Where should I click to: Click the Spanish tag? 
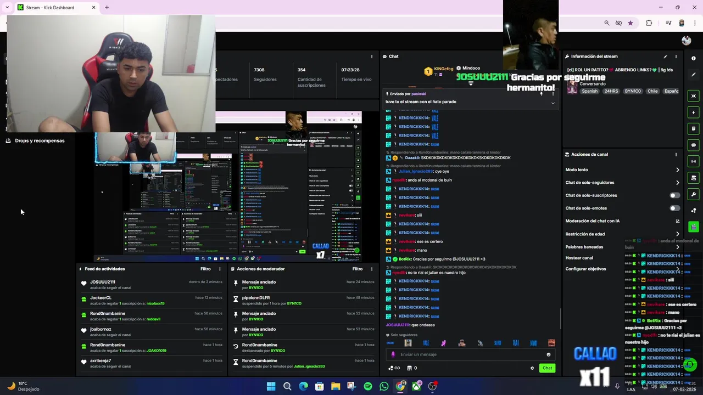tap(589, 91)
